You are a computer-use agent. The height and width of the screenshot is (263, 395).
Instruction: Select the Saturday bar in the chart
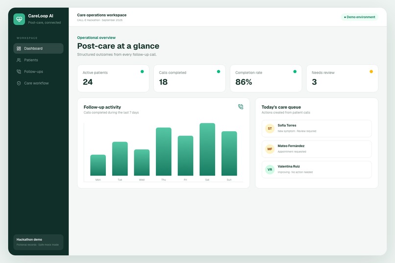tap(207, 149)
